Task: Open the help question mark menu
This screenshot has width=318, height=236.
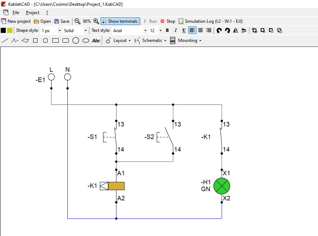Action: (x=47, y=13)
